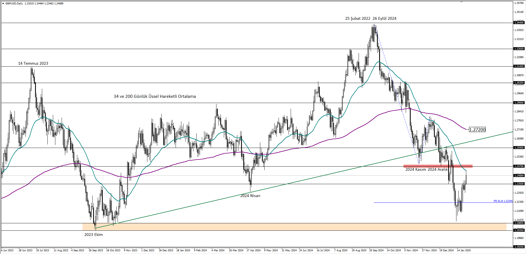Select the '2024 Nisan' text label
This screenshot has height=254, width=526.
(250, 196)
